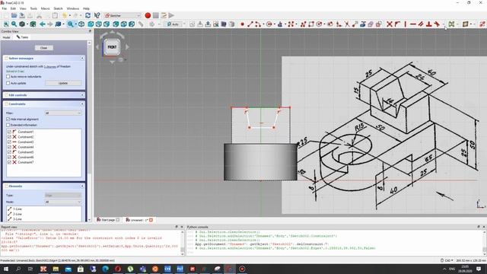The width and height of the screenshot is (487, 274).
Task: Select the create point tool
Action: [x=242, y=24]
